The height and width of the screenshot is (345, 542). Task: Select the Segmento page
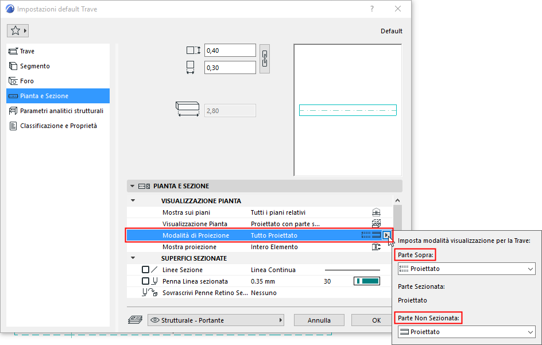pos(58,66)
